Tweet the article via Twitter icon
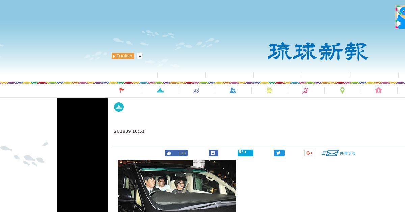 pos(279,153)
